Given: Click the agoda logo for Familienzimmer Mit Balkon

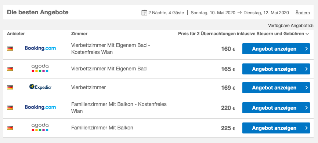Looking at the screenshot, I should click(x=40, y=127).
